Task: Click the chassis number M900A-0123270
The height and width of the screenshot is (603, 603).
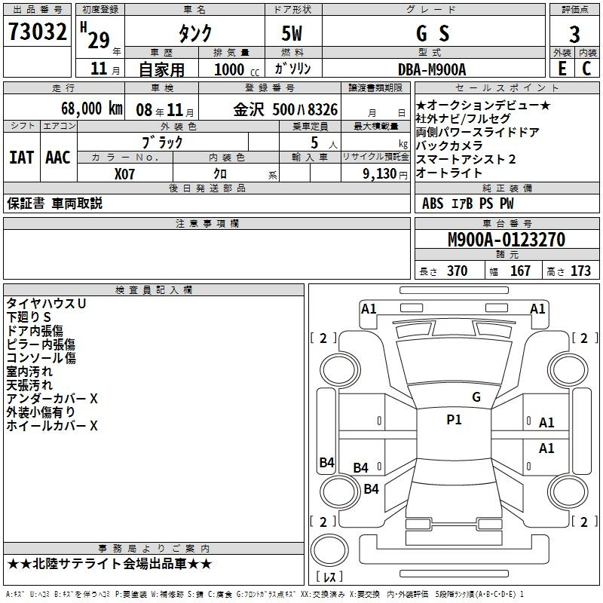Action: 506,240
